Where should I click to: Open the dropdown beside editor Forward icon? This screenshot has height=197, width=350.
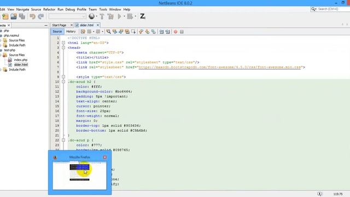[x=102, y=32]
